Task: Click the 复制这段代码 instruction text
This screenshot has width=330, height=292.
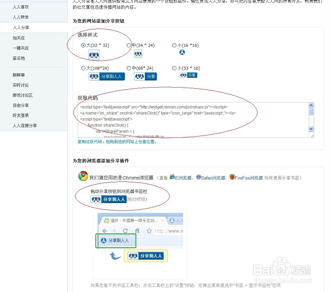Action: click(x=117, y=142)
